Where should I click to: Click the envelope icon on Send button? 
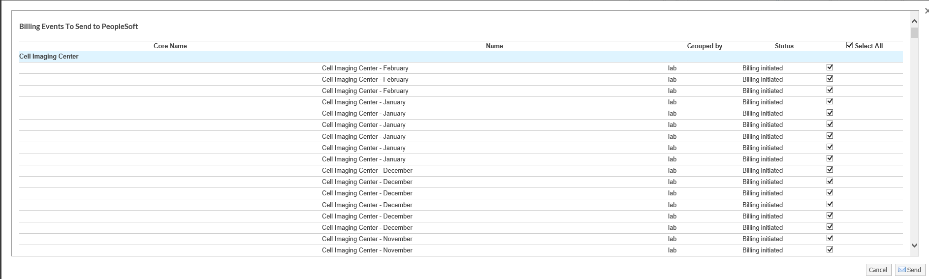902,270
